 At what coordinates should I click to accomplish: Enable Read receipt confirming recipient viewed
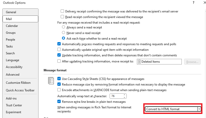click(62, 17)
